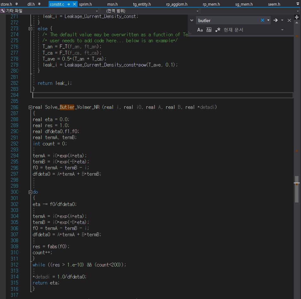Click the find input field containing butler
This screenshot has height=299, width=301.
227,20
